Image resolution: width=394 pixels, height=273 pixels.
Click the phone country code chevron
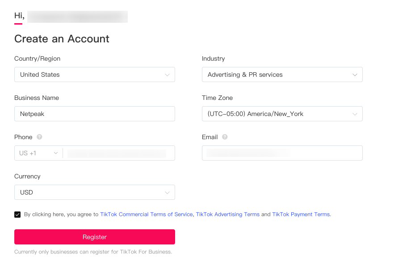coord(56,153)
